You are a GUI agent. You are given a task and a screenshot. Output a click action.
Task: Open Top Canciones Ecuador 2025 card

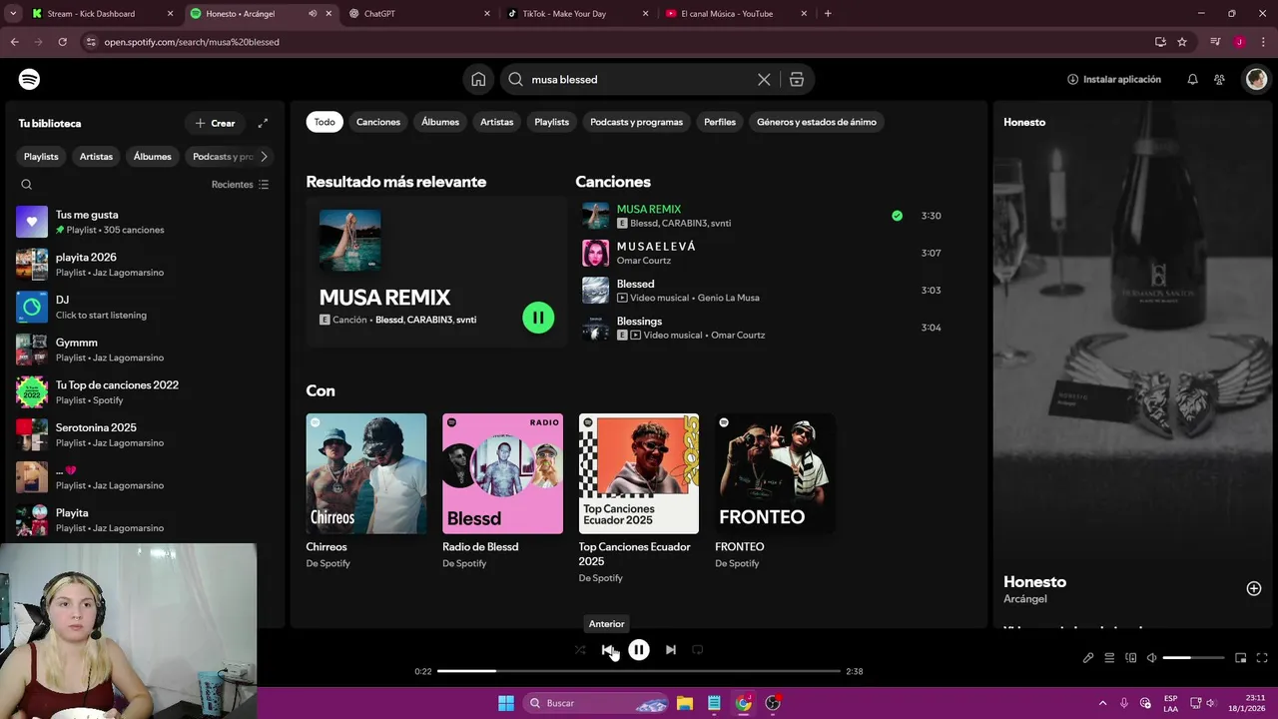pyautogui.click(x=639, y=498)
